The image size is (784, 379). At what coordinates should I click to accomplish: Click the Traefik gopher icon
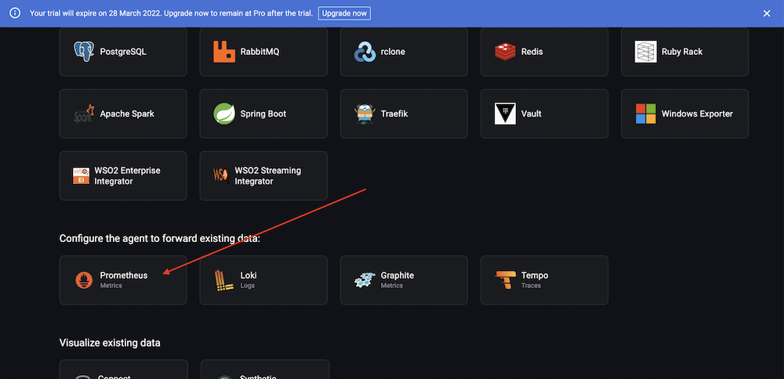365,114
